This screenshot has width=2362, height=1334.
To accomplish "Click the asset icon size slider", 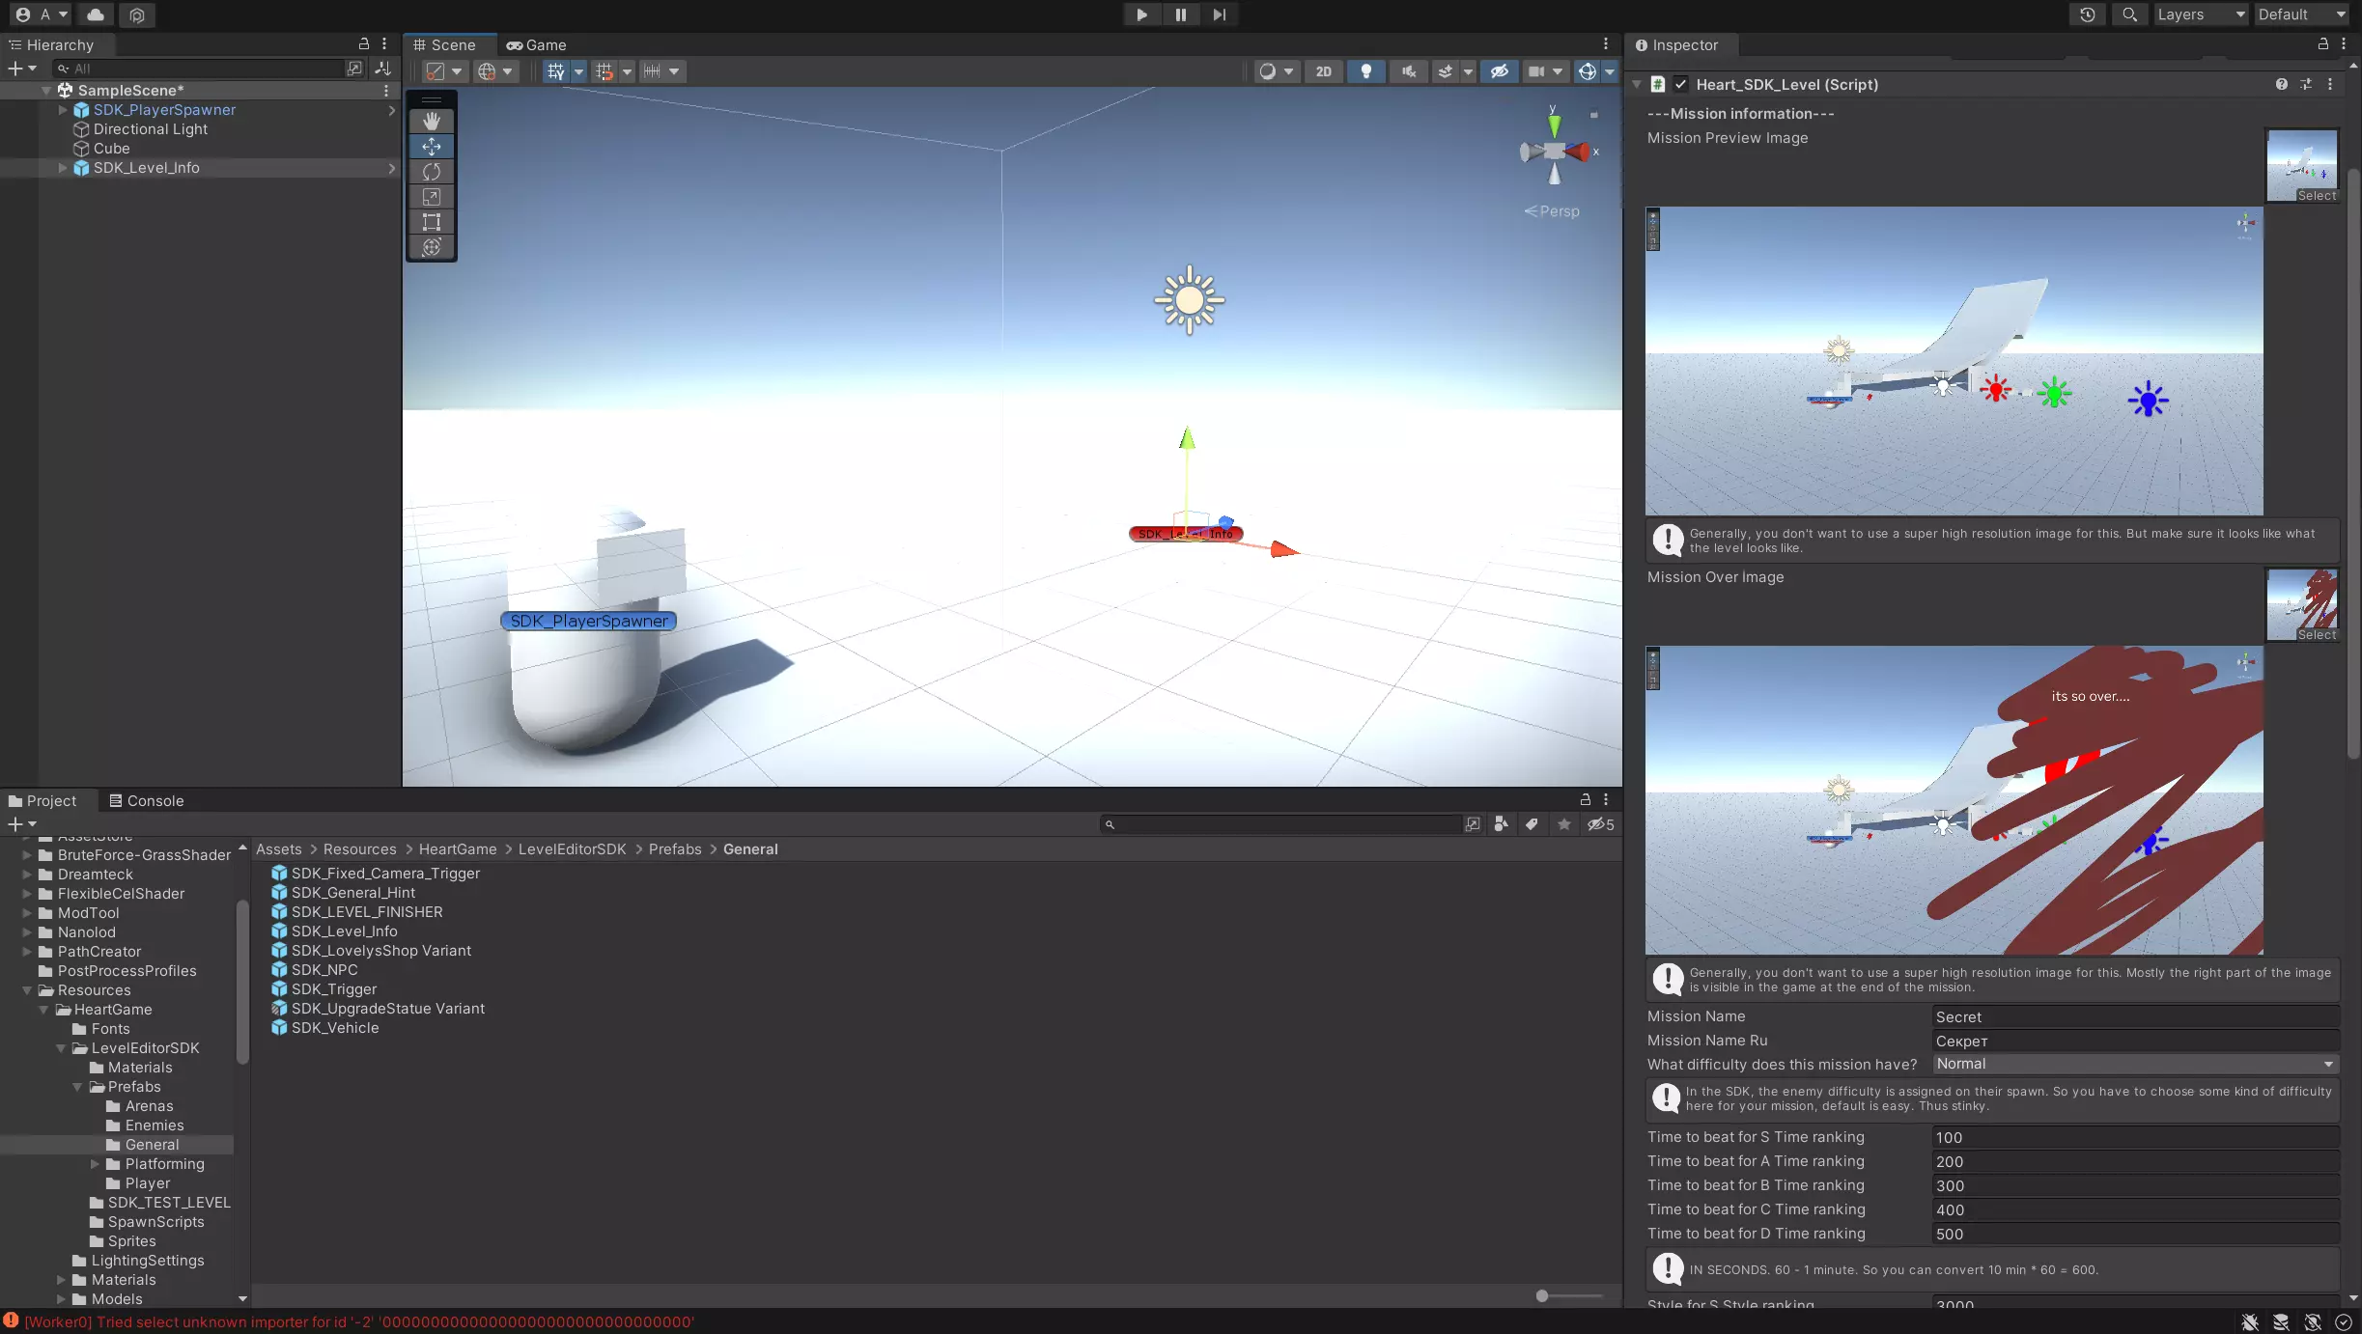I will (x=1542, y=1296).
